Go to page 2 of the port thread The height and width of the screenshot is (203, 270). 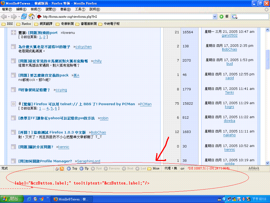click(44, 37)
